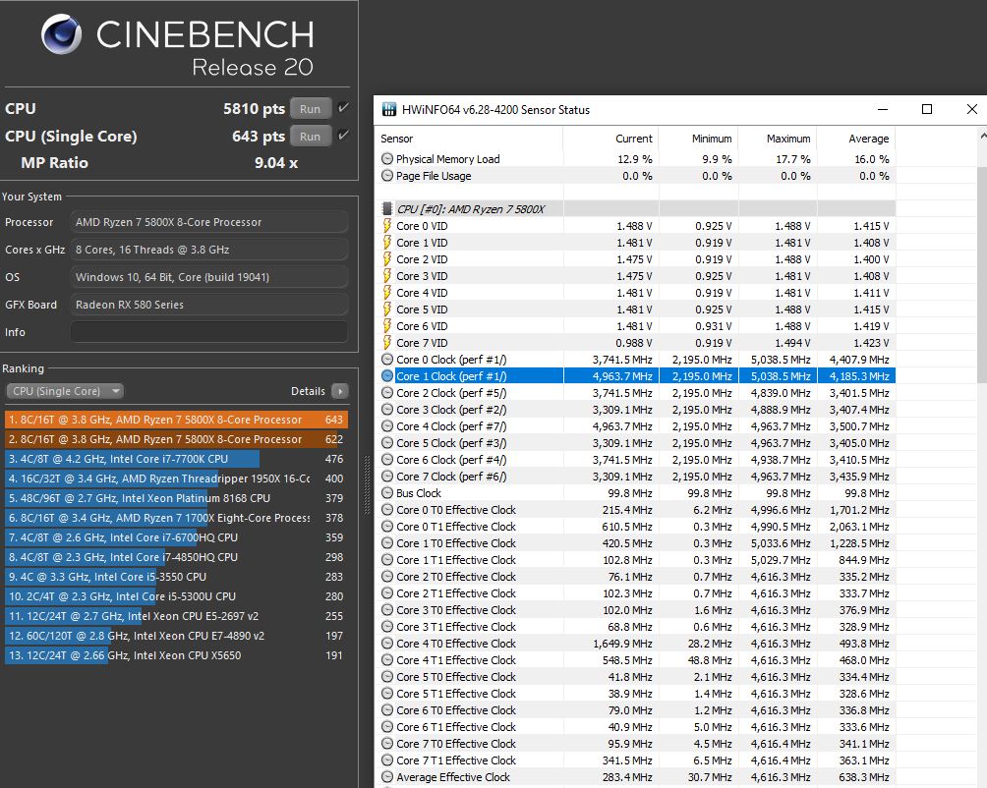Open the CPU (Single Core) ranking dropdown
Screen dimensions: 987x788
pyautogui.click(x=65, y=391)
